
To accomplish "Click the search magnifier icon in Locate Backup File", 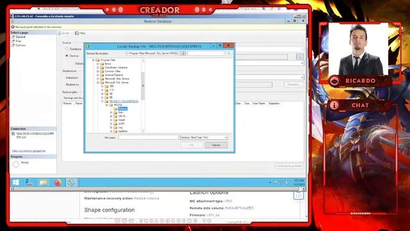I will pyautogui.click(x=229, y=53).
